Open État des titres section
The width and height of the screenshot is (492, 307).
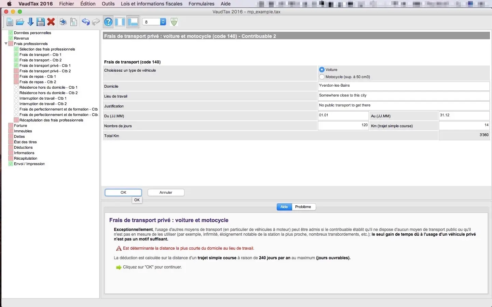point(25,142)
